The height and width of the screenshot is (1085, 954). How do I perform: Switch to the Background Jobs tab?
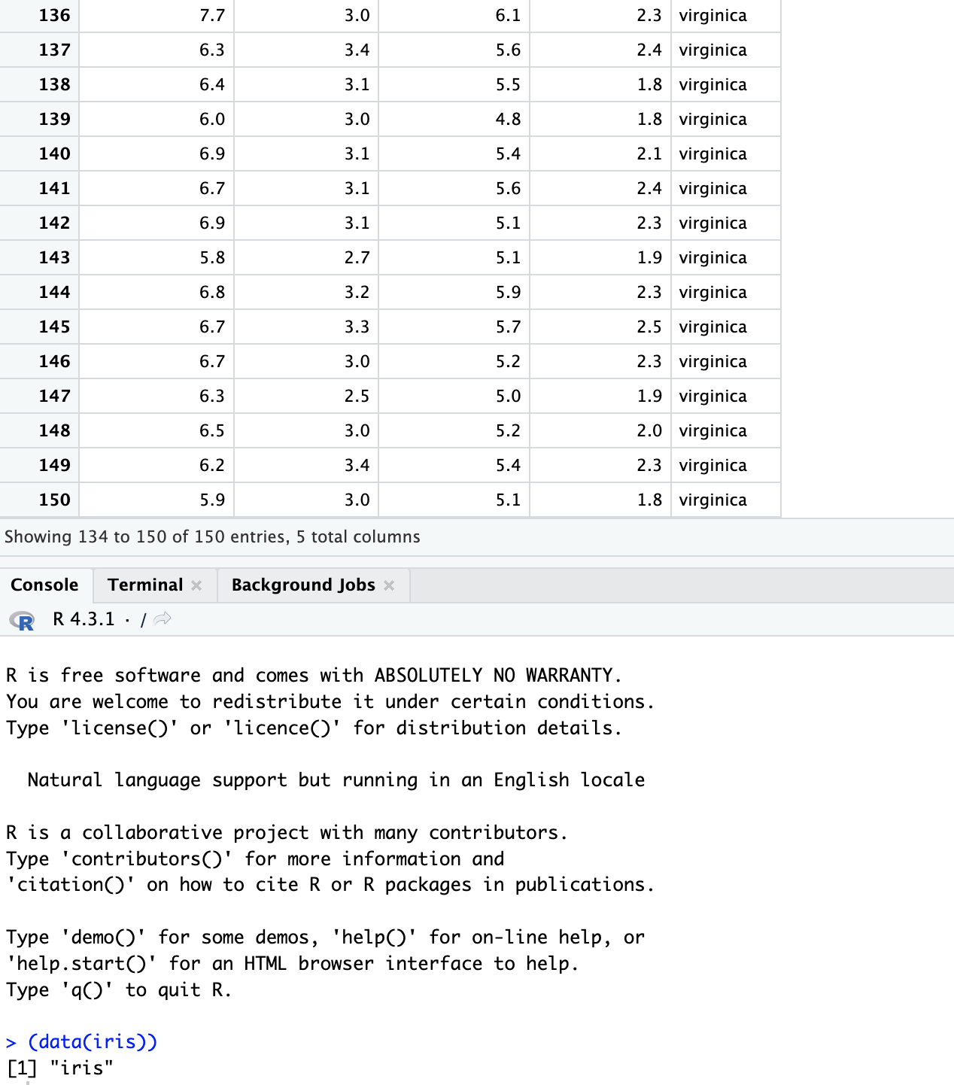point(303,585)
